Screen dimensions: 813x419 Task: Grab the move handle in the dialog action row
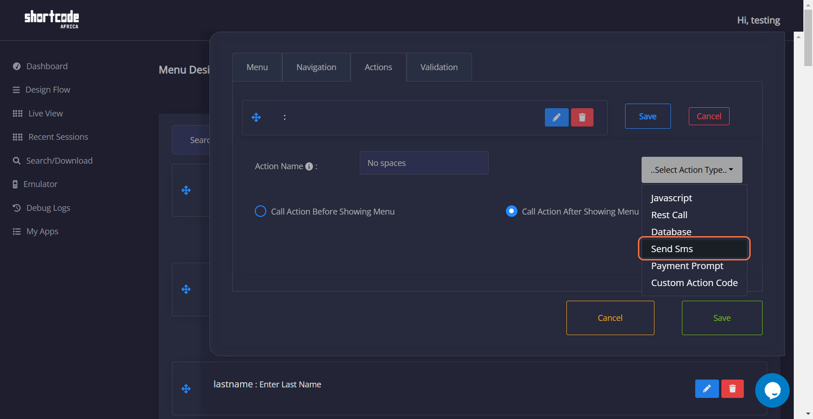pyautogui.click(x=256, y=117)
